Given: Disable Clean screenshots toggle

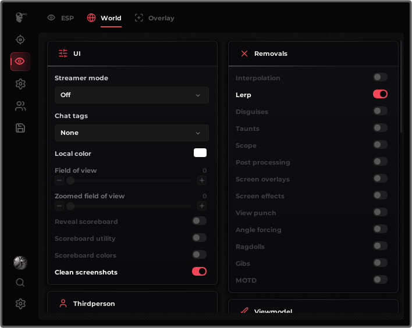Looking at the screenshot, I should [x=199, y=272].
